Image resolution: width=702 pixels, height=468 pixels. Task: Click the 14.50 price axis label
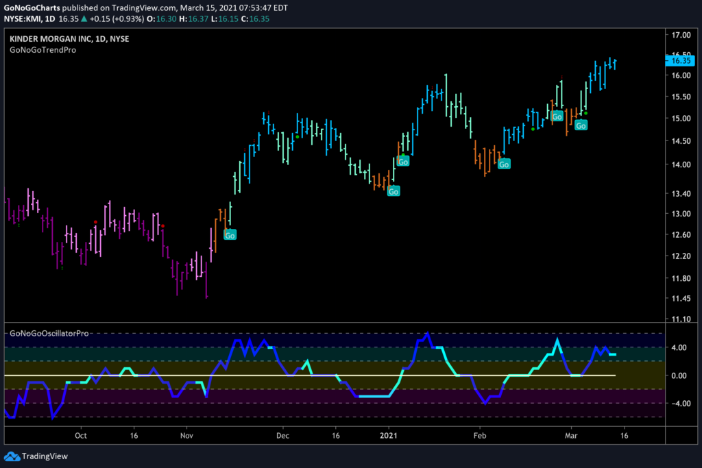click(681, 141)
